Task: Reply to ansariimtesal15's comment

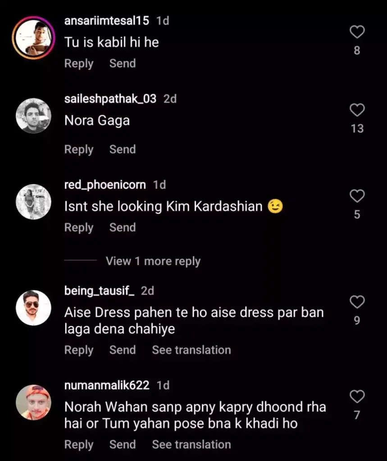Action: [79, 63]
